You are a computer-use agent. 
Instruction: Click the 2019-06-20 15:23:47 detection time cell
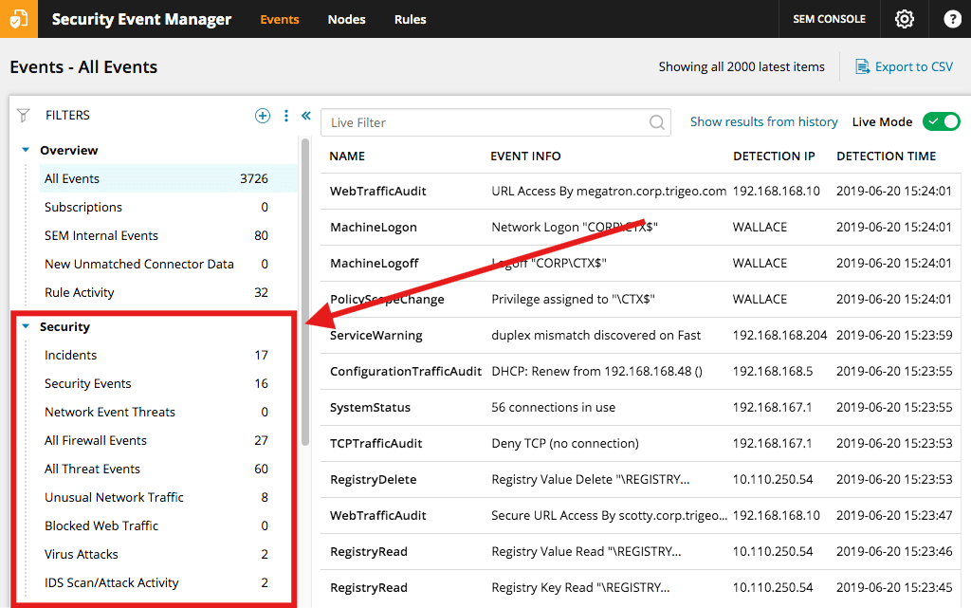(x=894, y=515)
